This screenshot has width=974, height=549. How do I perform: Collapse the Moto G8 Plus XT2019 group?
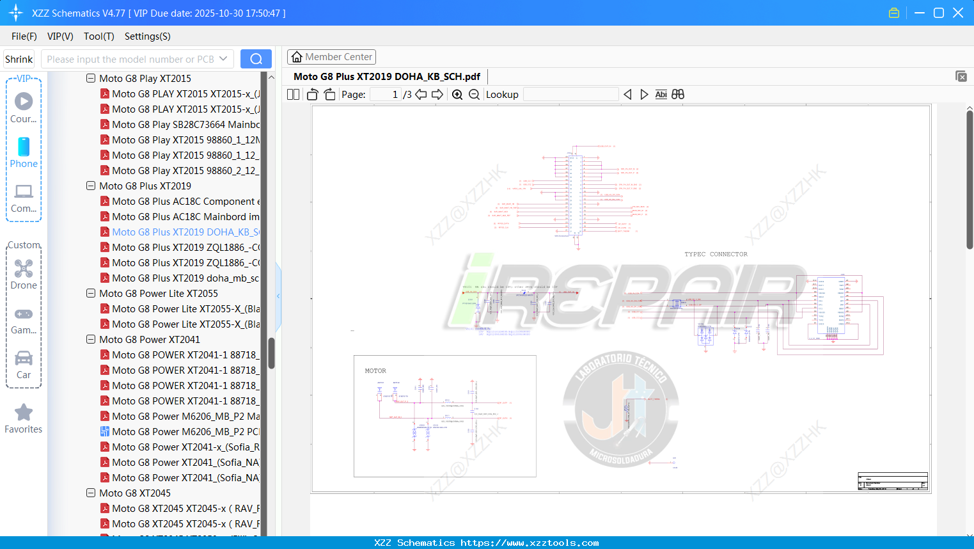[x=91, y=186]
